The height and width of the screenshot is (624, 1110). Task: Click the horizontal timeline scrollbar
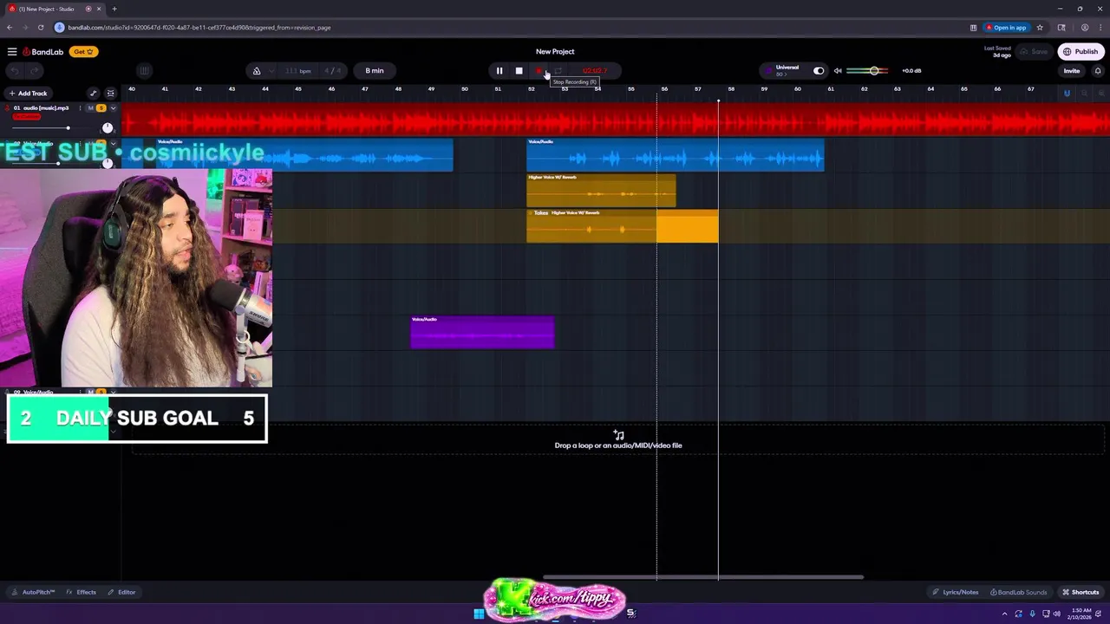pyautogui.click(x=703, y=577)
